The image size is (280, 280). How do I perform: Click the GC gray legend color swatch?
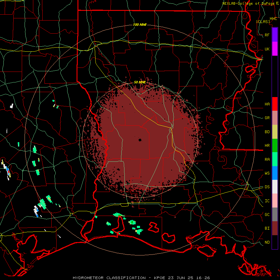coord(275,214)
